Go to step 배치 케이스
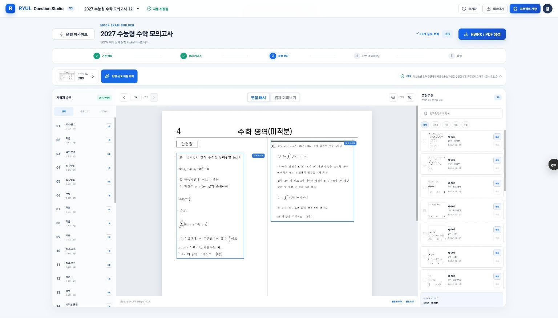Screen dimensions: 558x318 pyautogui.click(x=191, y=56)
